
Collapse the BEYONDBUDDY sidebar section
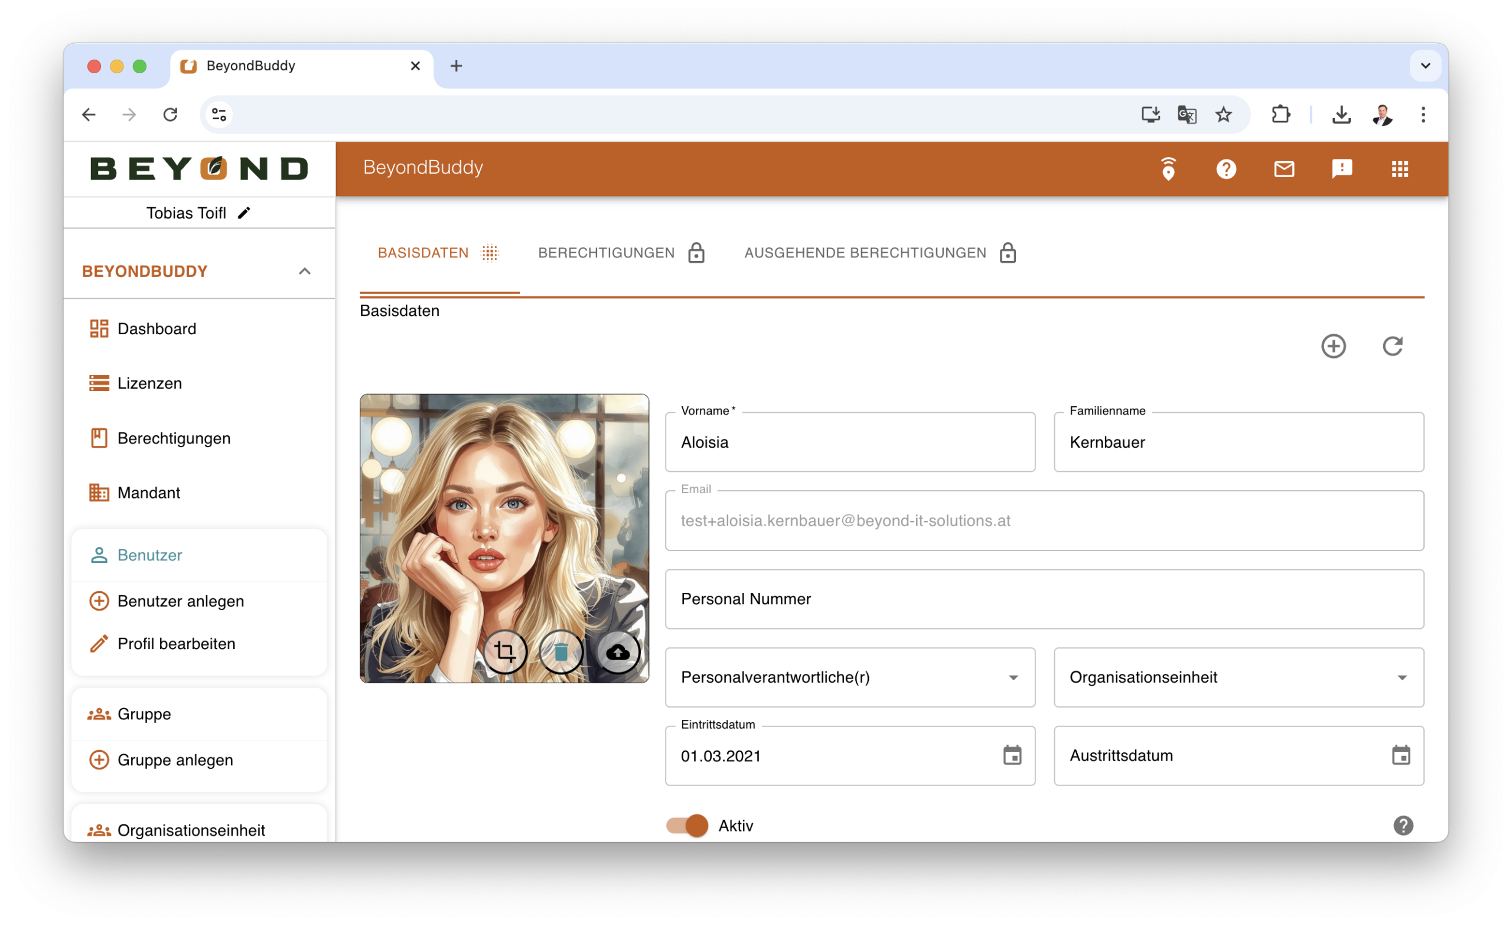pyautogui.click(x=304, y=271)
